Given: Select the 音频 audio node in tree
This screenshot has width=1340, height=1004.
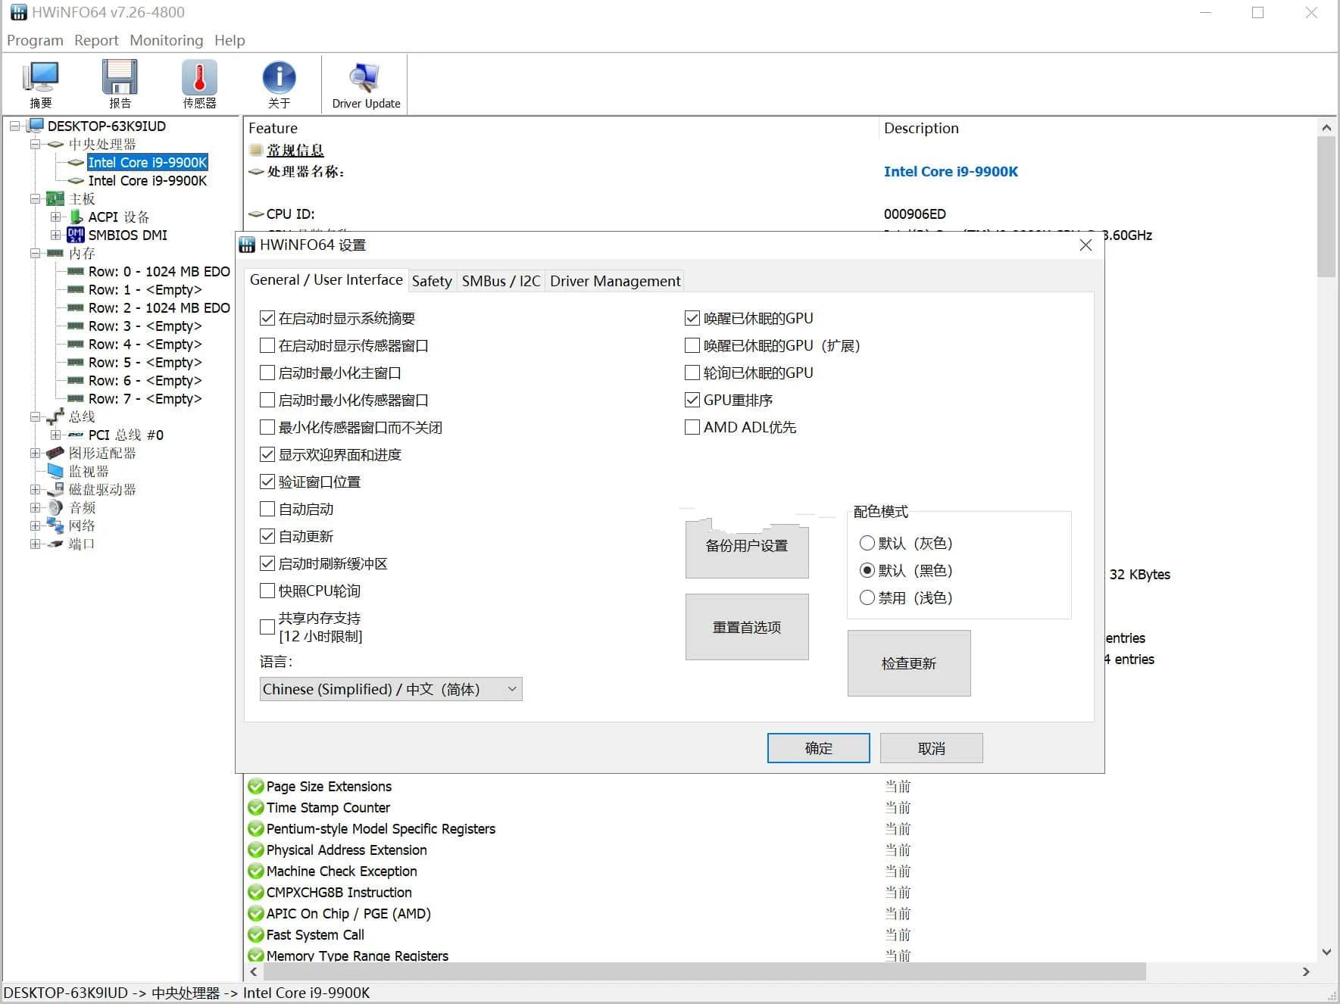Looking at the screenshot, I should click(x=82, y=507).
